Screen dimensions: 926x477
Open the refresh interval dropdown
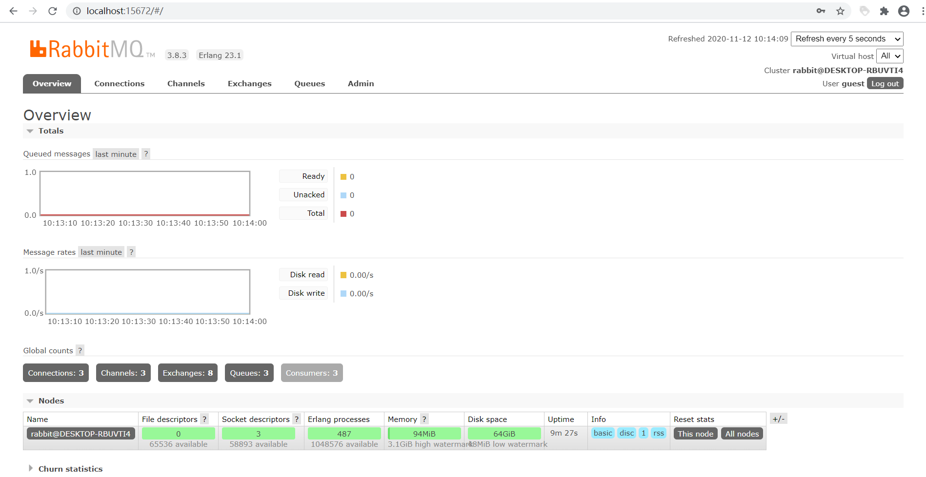(847, 39)
